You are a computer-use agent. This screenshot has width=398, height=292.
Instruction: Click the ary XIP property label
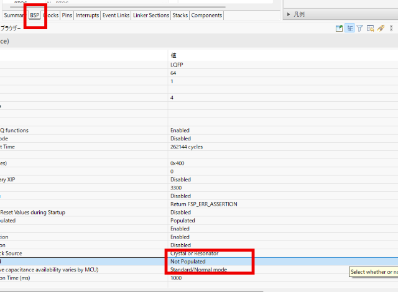tap(7, 180)
